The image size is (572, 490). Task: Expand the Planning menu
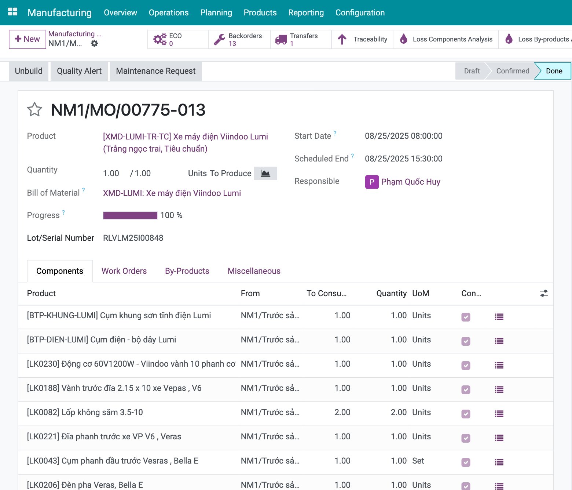point(216,12)
